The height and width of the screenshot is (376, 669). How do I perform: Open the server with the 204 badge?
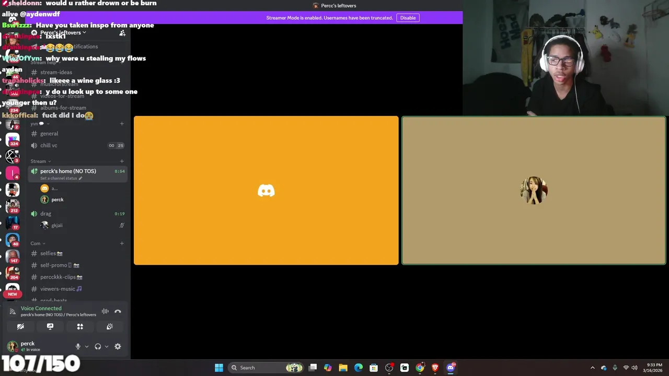[13, 273]
